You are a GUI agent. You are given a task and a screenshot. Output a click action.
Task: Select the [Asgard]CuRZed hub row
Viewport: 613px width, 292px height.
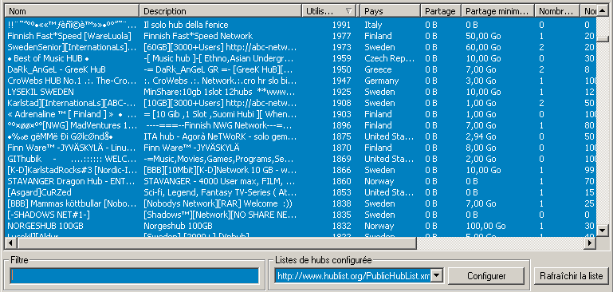[301, 192]
